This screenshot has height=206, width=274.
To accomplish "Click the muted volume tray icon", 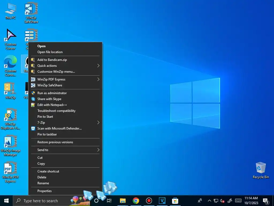I will click(x=222, y=201).
